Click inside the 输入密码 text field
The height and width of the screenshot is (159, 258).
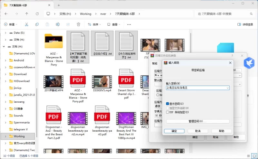click(195, 88)
